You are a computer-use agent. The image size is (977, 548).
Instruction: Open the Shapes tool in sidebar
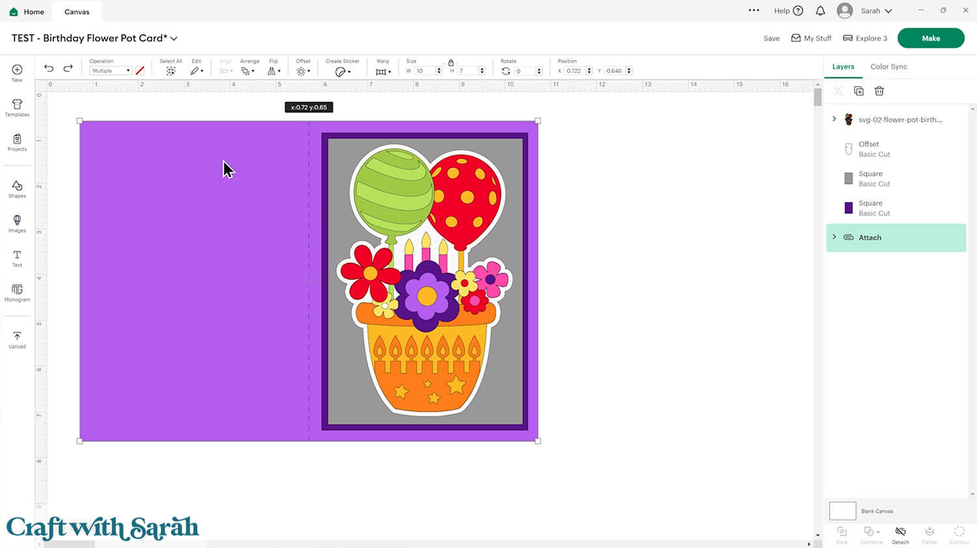click(x=17, y=189)
